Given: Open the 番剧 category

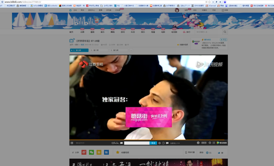Looking at the screenshot, I should tap(92, 32).
